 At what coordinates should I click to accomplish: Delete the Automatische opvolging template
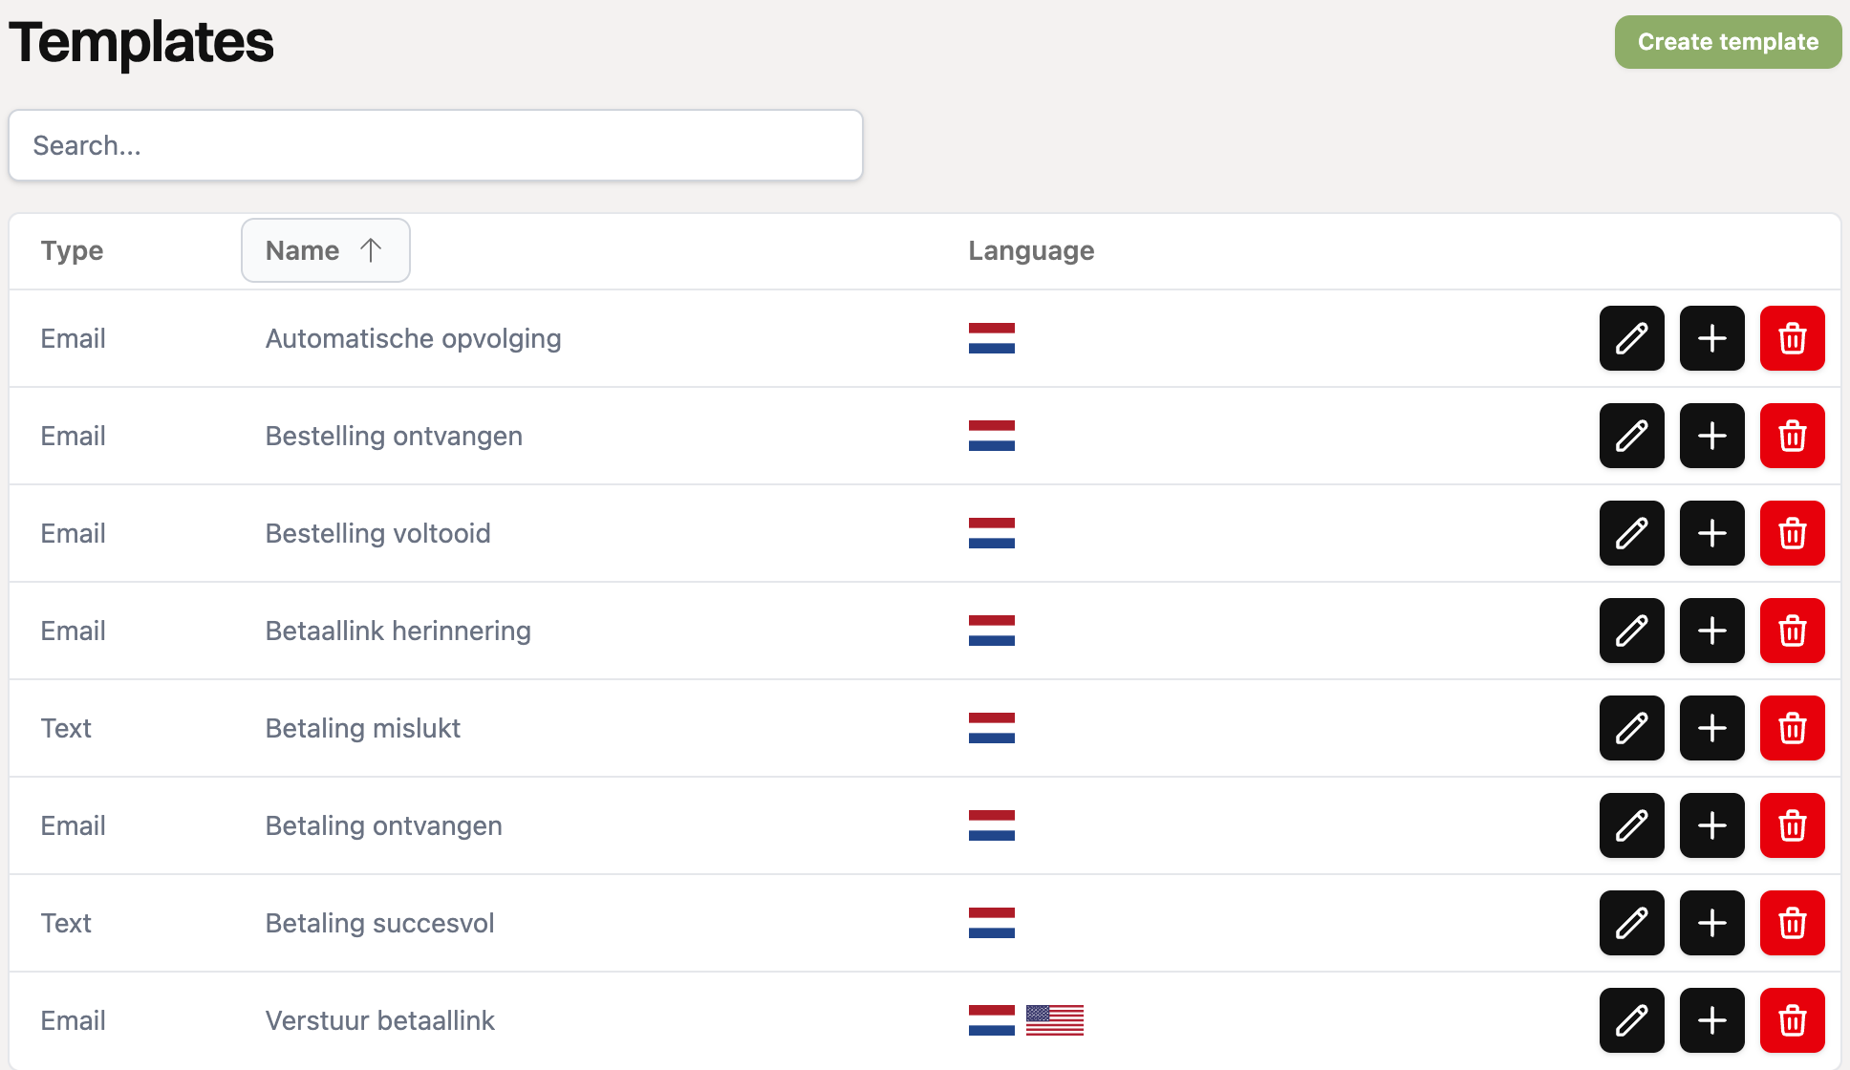1793,338
